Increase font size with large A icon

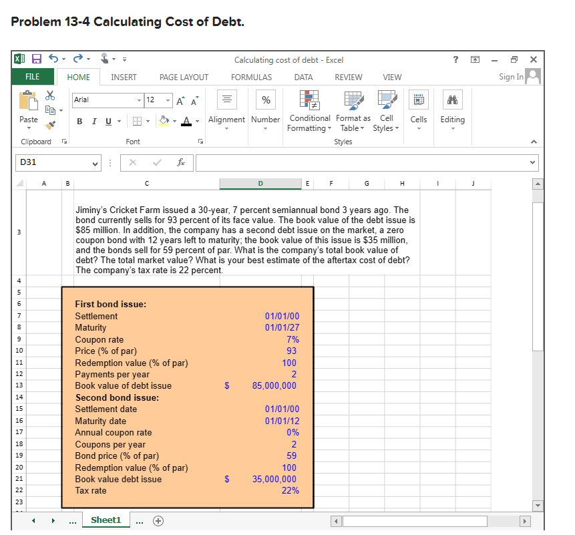tap(180, 102)
